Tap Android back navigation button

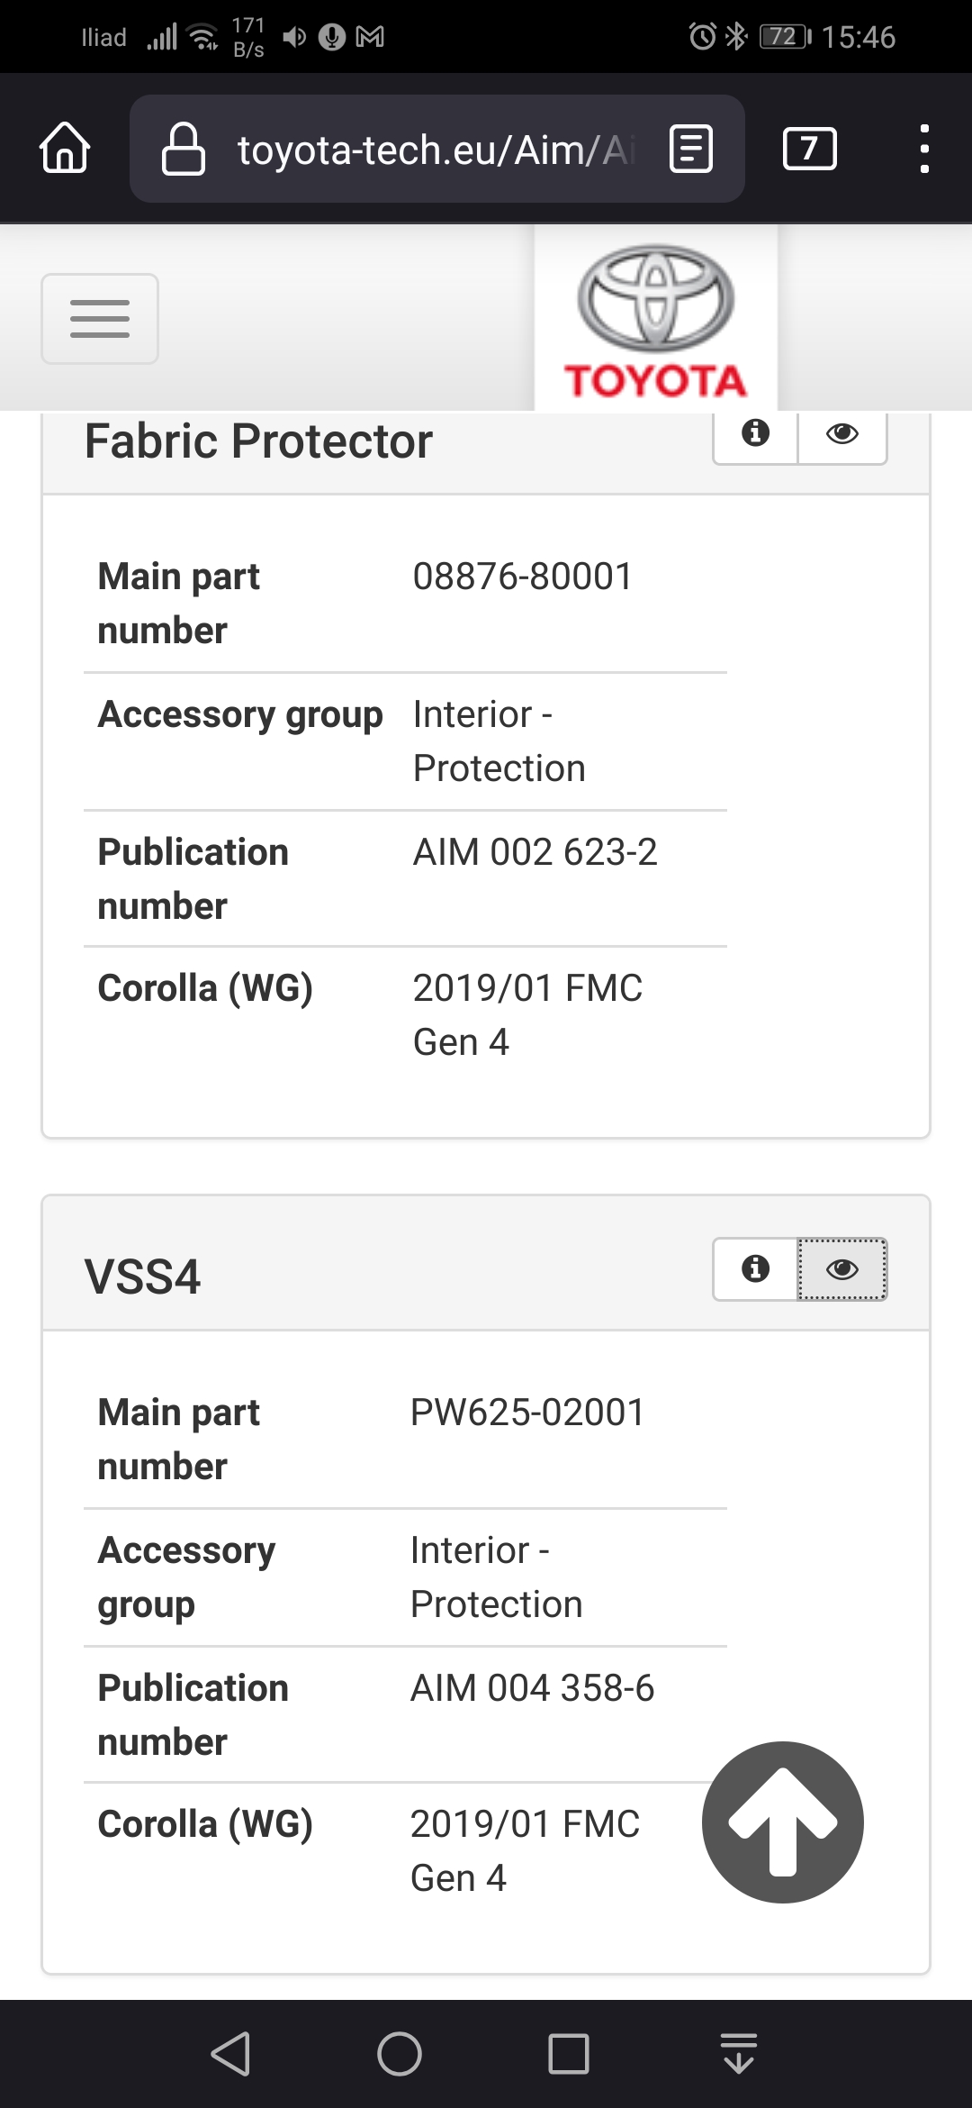point(230,2054)
